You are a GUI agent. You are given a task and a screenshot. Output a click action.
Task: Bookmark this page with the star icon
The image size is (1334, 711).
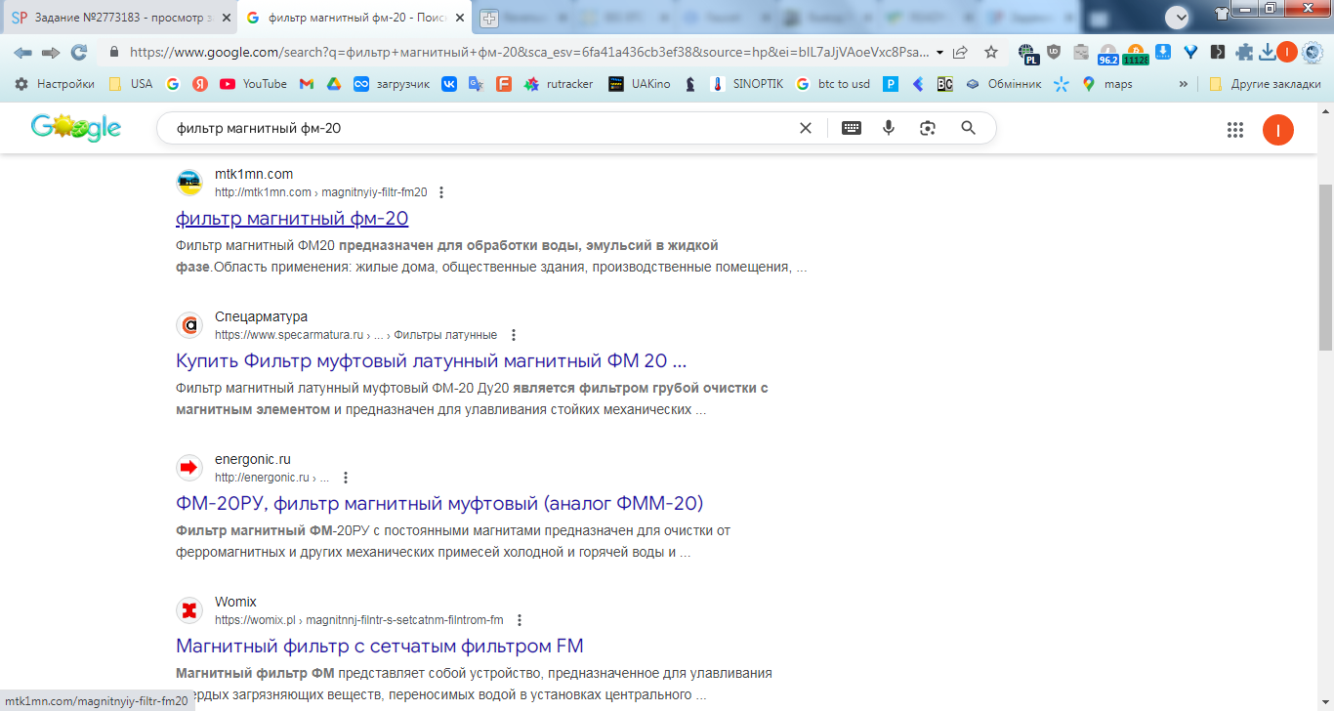coord(991,53)
